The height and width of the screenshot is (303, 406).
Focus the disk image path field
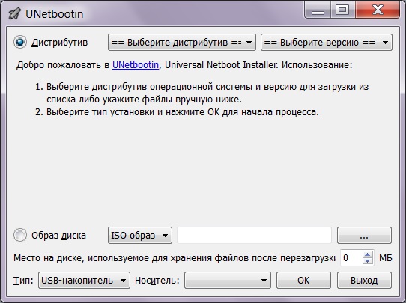coord(254,235)
